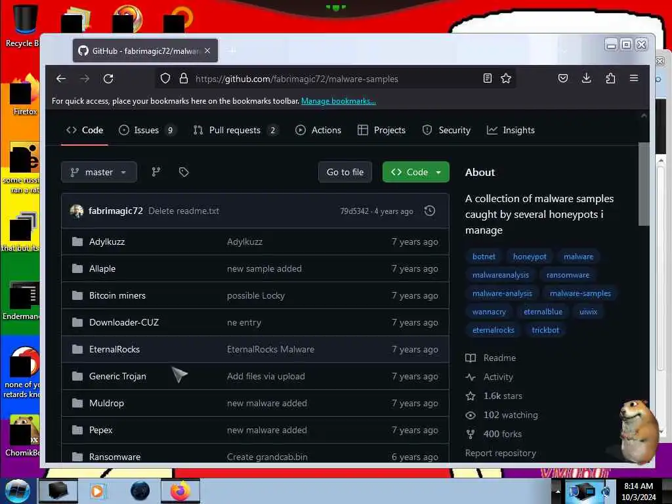Screen dimensions: 672x504
Task: Click the botnet topic tag
Action: pos(484,257)
